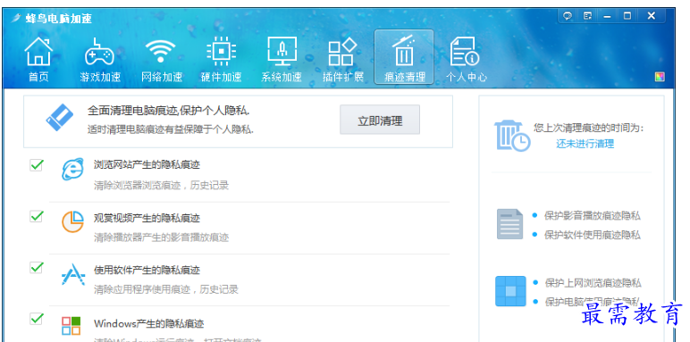Click the Internet Explorer browser trace icon
The width and height of the screenshot is (690, 342).
[x=72, y=169]
